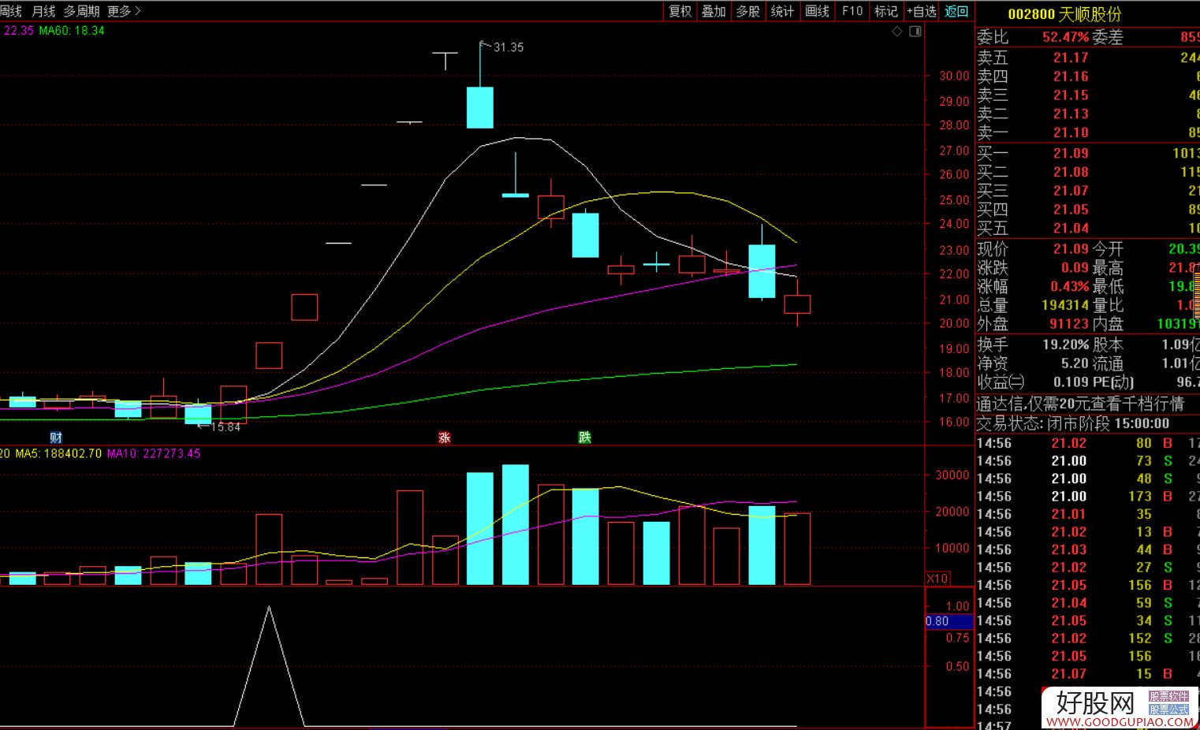Click the 30.00 price axis label
This screenshot has height=730, width=1200.
[x=954, y=76]
